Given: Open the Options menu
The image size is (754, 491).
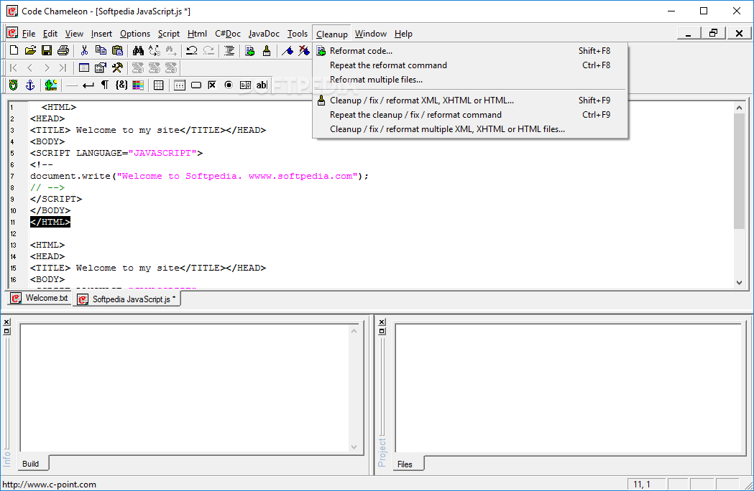Looking at the screenshot, I should coord(135,34).
